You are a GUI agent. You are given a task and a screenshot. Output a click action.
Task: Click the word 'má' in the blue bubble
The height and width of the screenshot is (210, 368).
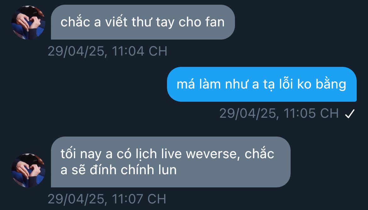pos(186,84)
